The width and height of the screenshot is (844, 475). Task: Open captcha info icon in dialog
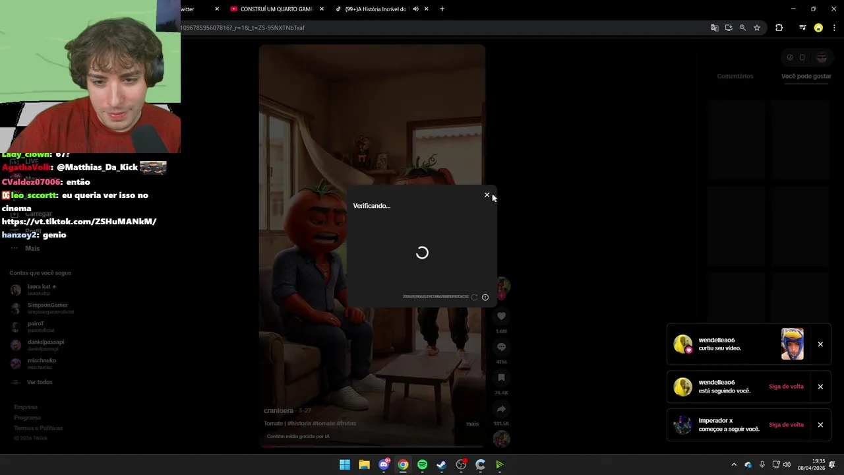[x=485, y=297]
